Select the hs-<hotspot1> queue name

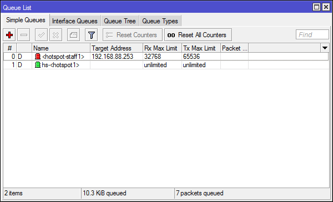(60, 65)
